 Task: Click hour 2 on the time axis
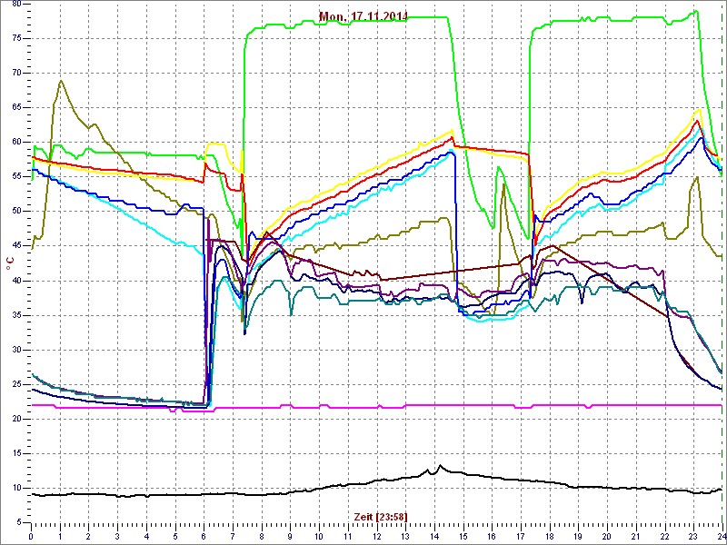click(88, 536)
